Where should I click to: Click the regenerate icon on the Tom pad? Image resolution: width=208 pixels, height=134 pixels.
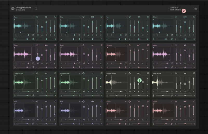(x=126, y=35)
